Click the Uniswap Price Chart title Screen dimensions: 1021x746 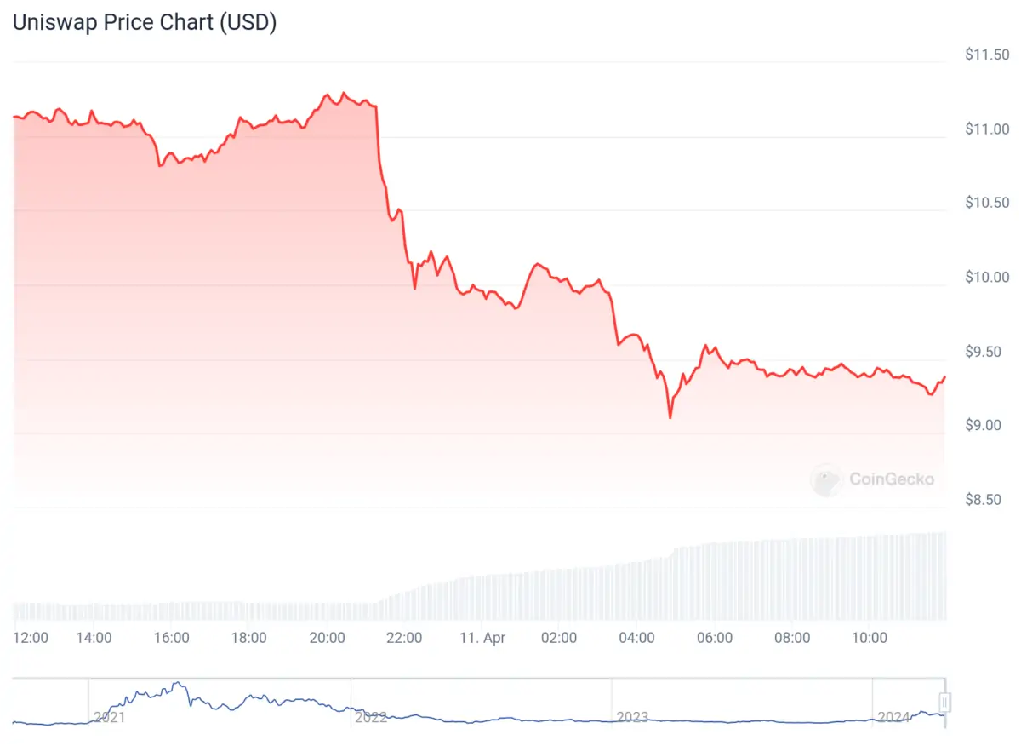(145, 23)
